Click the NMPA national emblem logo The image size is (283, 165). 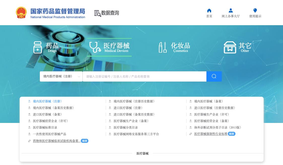[21, 12]
